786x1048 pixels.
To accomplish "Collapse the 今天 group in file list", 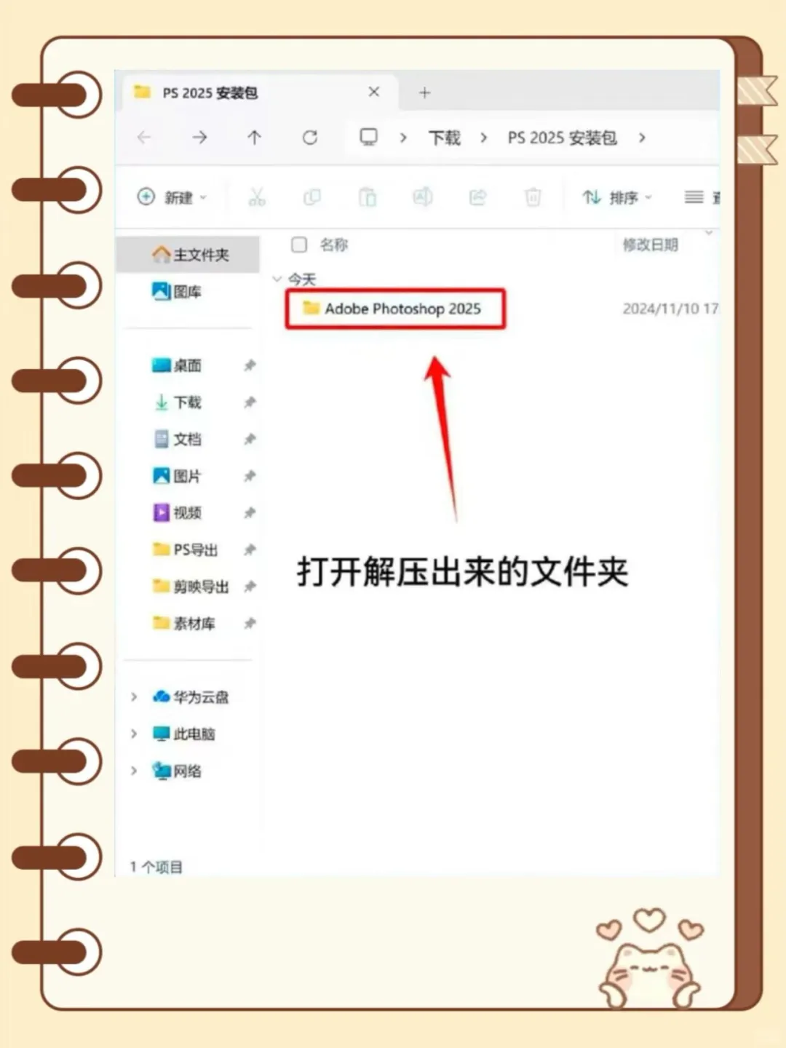I will click(278, 279).
